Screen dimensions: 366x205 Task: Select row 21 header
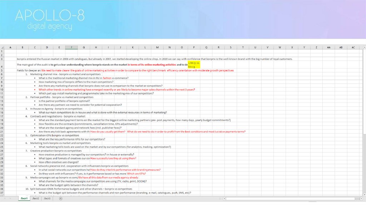point(2,132)
